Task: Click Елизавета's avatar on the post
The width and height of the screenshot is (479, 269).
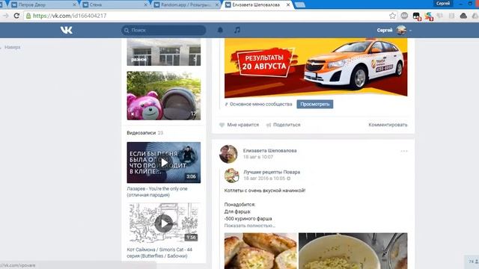Action: [x=228, y=154]
